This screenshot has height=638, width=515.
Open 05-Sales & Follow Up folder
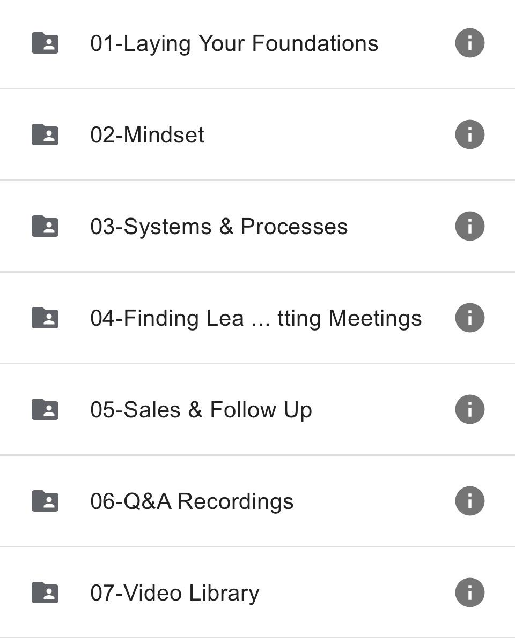(201, 410)
